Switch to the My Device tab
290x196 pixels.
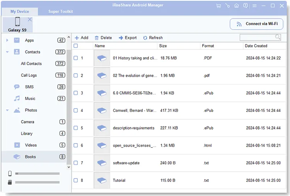20,12
